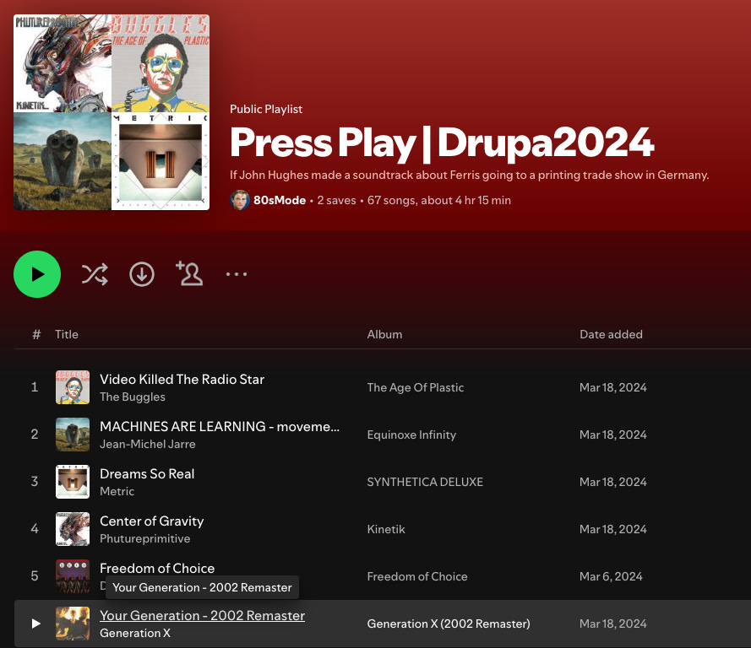Click date added on Your Generation row
Screen dimensions: 751x648
tap(613, 624)
